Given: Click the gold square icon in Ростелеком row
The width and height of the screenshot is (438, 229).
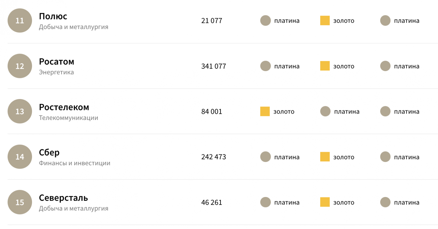Looking at the screenshot, I should coord(265,111).
